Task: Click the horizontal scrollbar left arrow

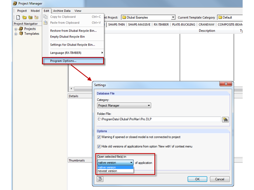Action: pyautogui.click(x=71, y=89)
